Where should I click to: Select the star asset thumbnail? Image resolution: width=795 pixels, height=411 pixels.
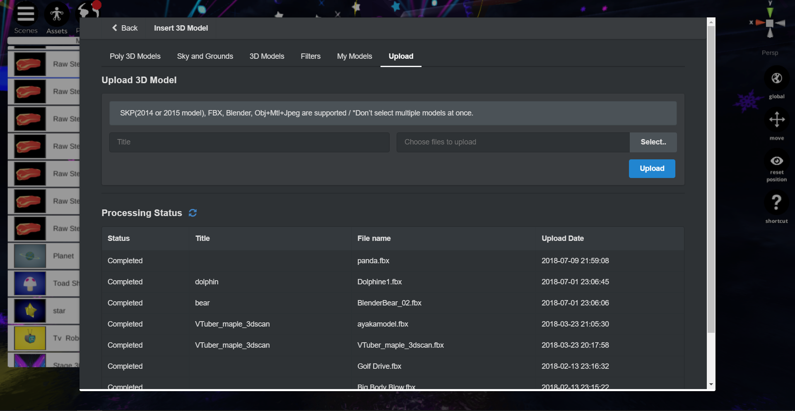(30, 311)
